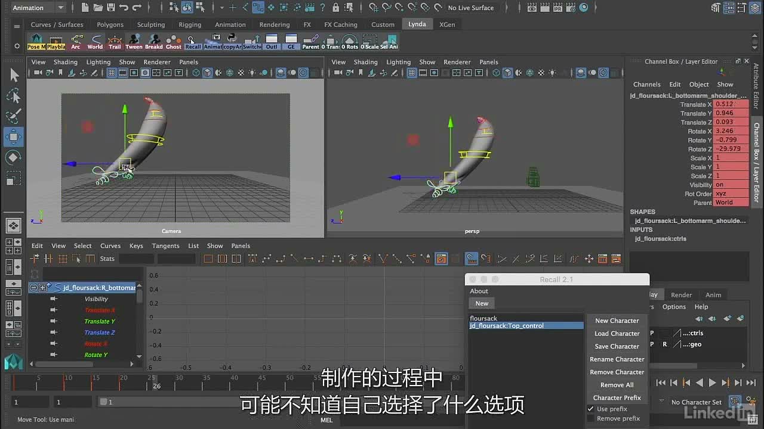Click the play forwards button
Screen dimensions: 764x429
pyautogui.click(x=712, y=383)
